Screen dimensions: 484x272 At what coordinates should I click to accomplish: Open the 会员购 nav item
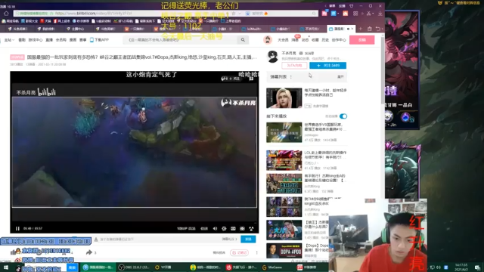(x=60, y=40)
